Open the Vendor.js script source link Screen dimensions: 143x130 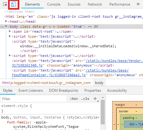coord(114,61)
